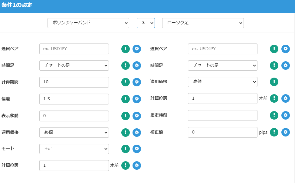Open the ローソク足 dropdown
295x183 pixels.
click(203, 23)
